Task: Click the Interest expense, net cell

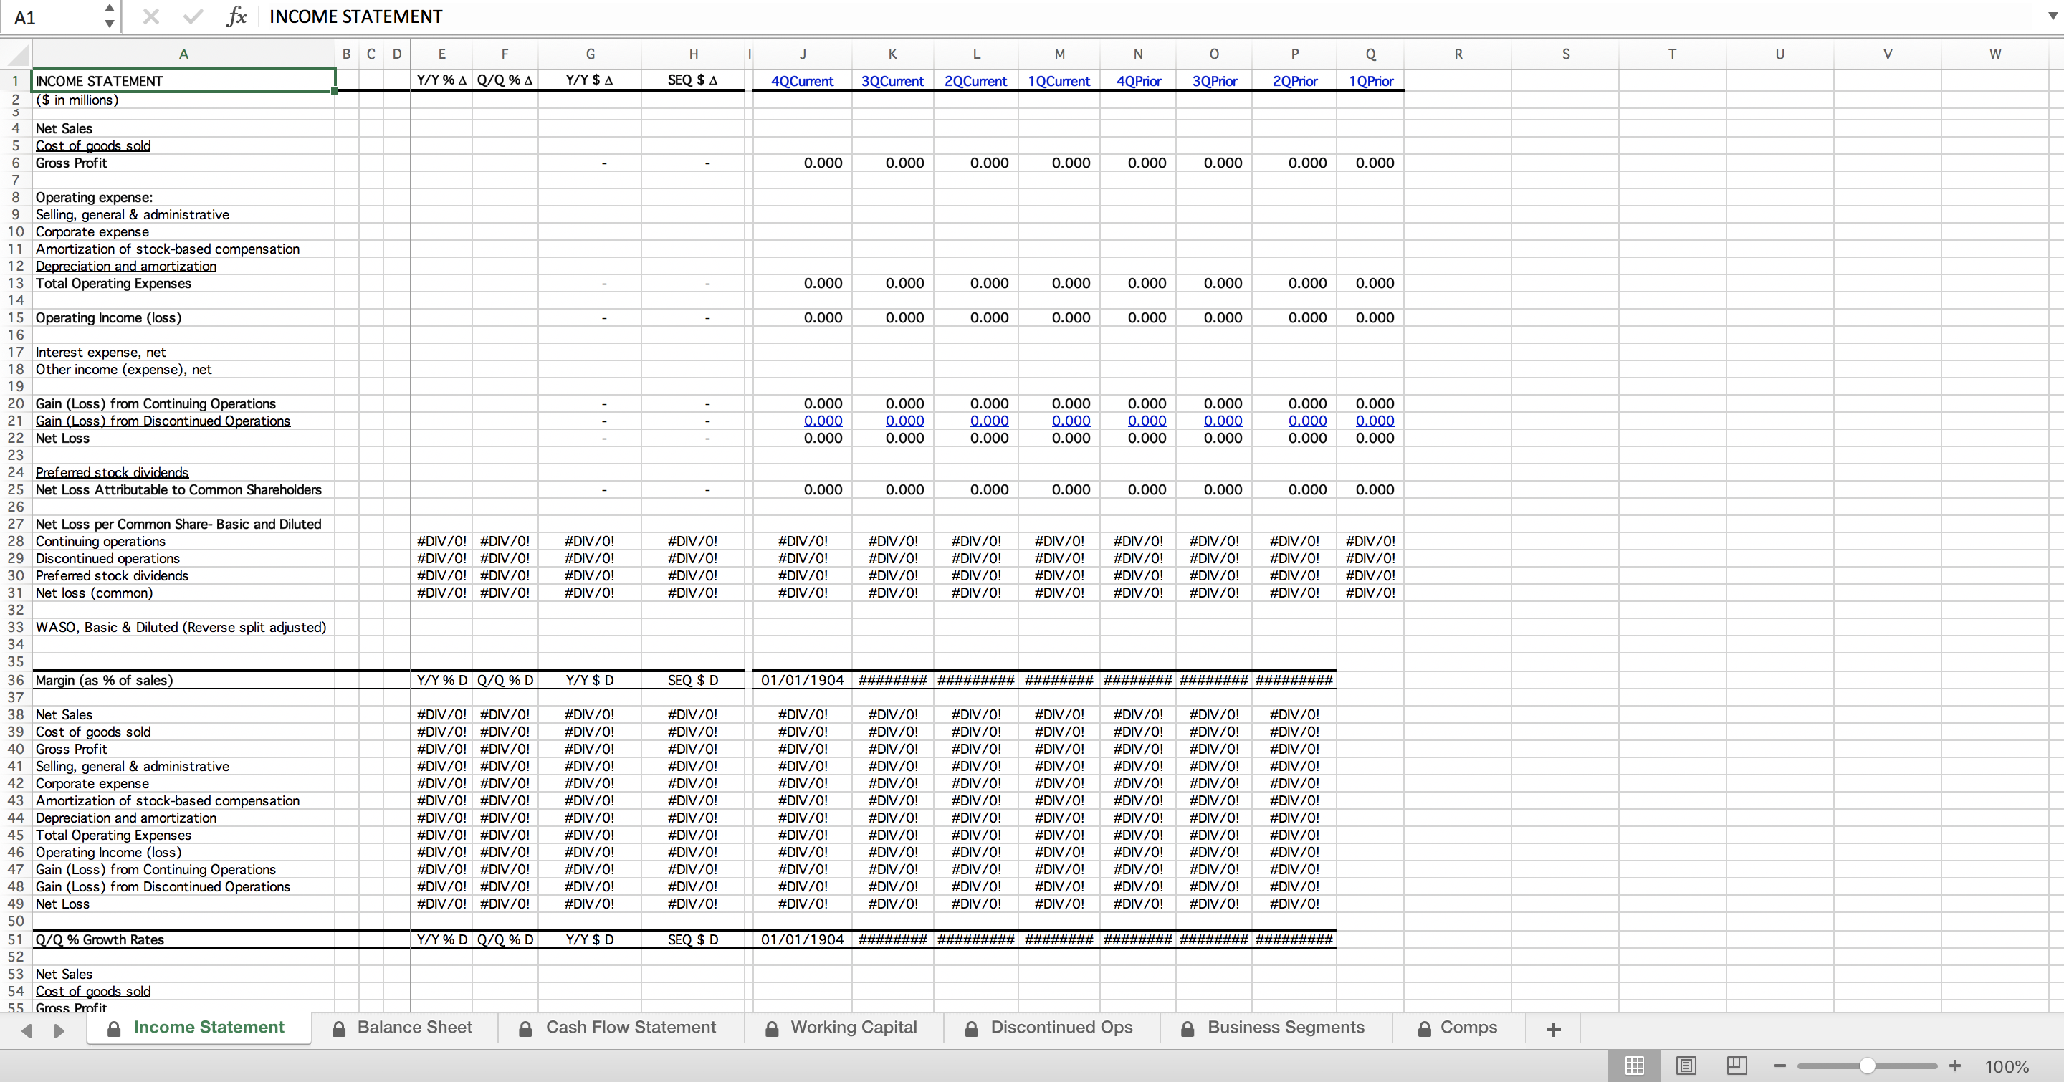Action: tap(183, 353)
